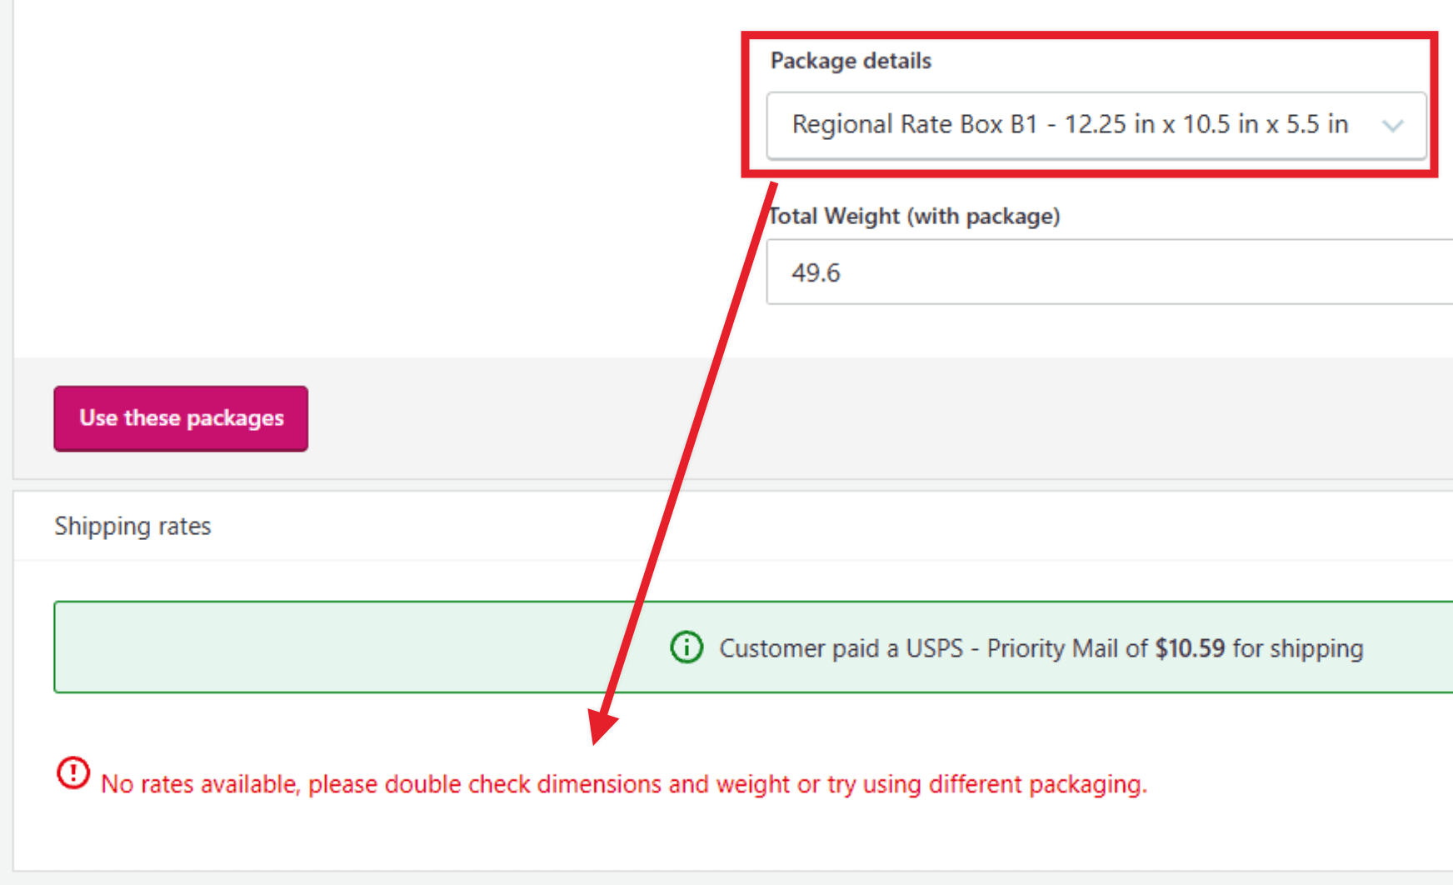
Task: Click the dropdown chevron on Package details
Action: point(1393,127)
